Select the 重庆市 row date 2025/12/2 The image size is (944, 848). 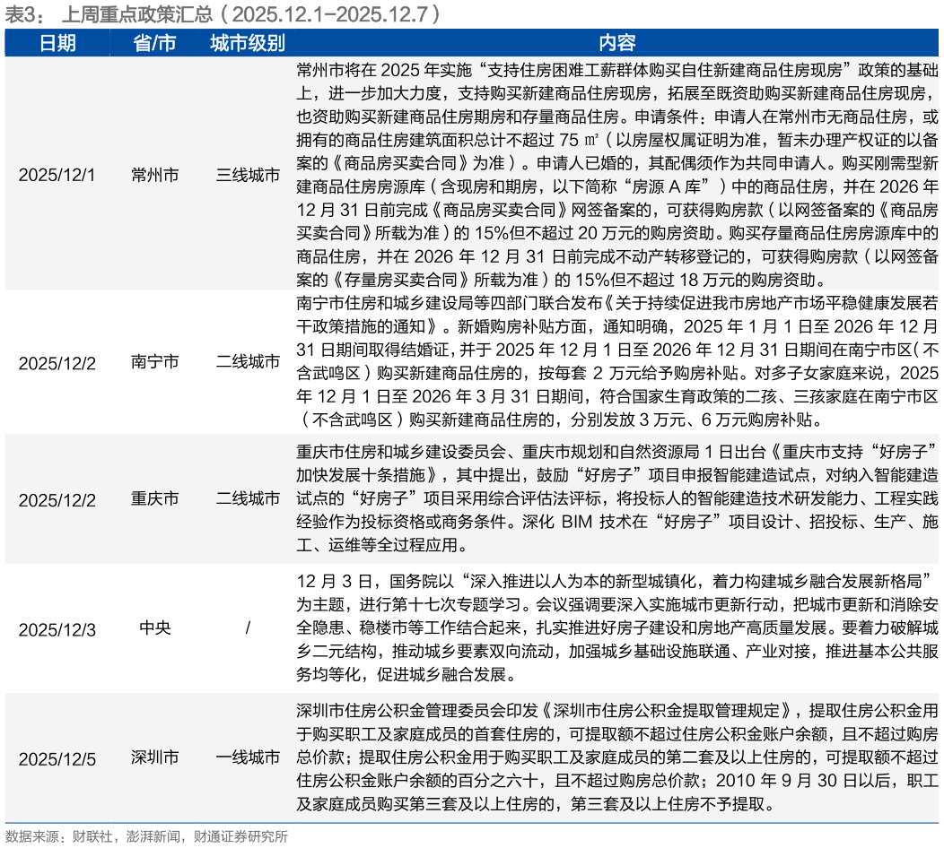57,500
